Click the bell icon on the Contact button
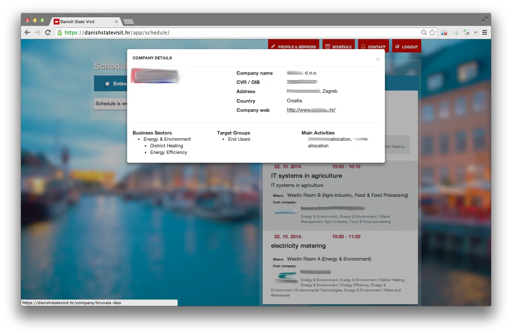This screenshot has height=335, width=512. pos(363,46)
